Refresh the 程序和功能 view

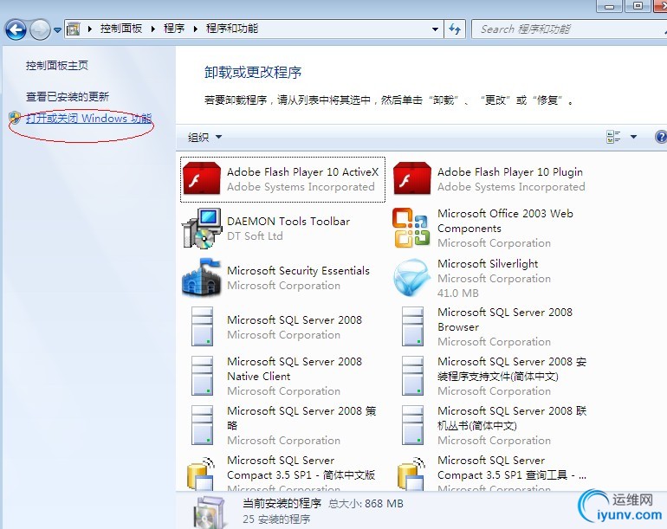pos(455,29)
